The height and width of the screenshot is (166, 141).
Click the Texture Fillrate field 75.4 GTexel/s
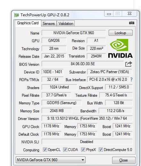pyautogui.click(x=116, y=95)
